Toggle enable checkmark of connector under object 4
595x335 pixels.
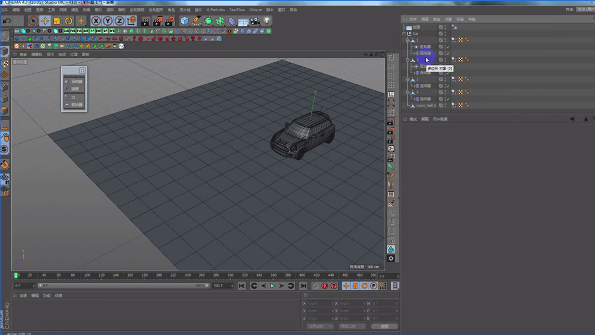coord(448,99)
